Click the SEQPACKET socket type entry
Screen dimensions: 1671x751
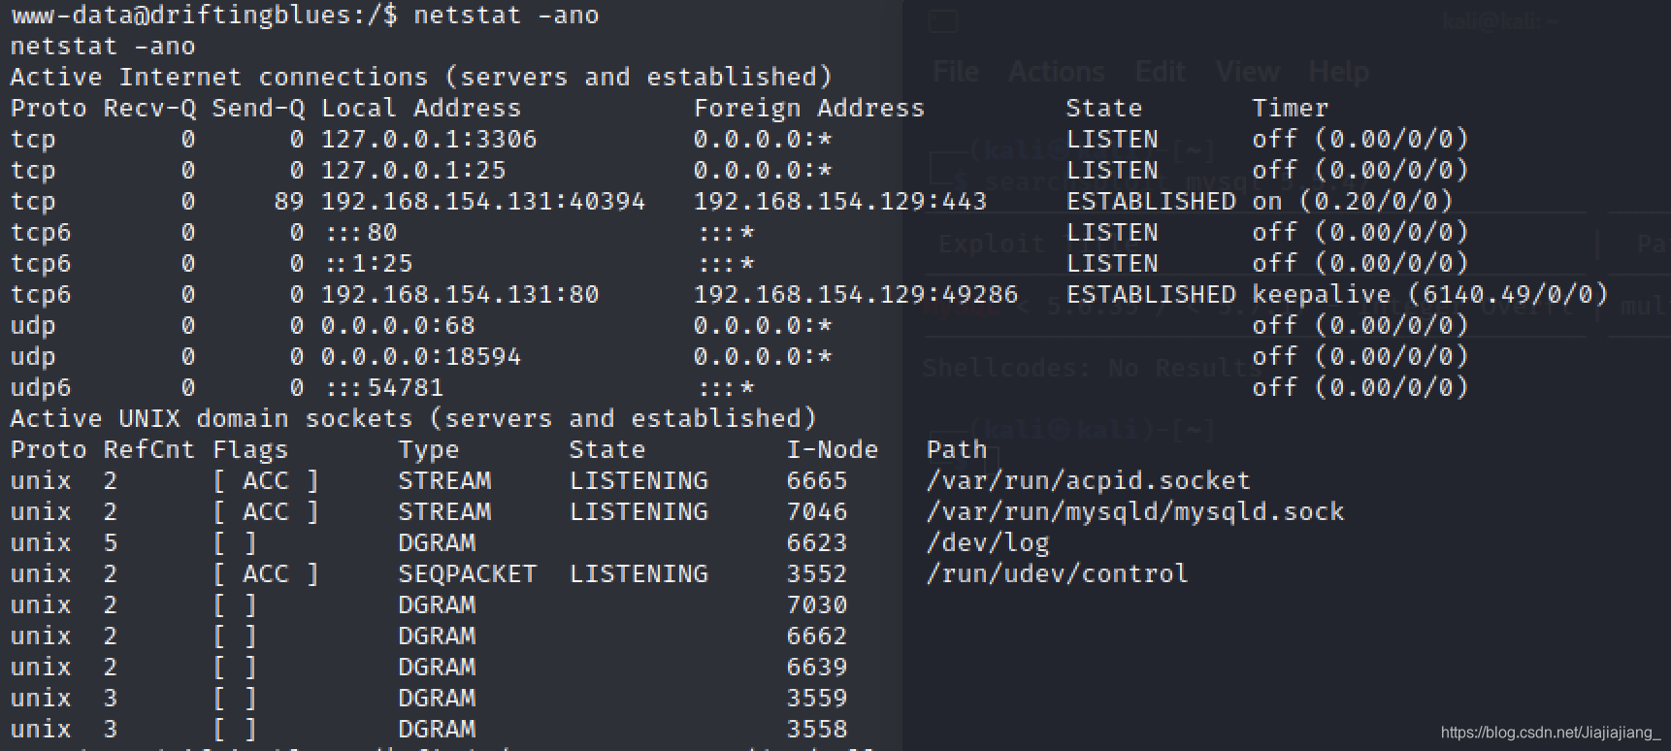point(468,574)
